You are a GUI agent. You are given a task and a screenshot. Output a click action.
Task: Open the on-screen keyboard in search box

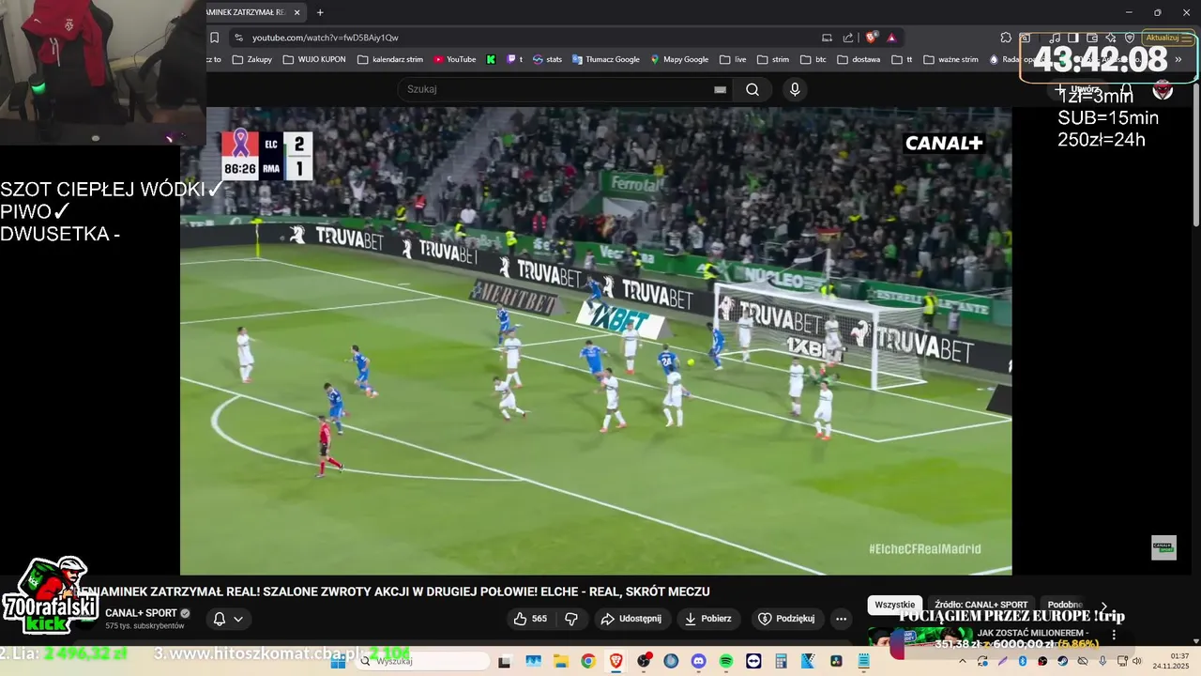pyautogui.click(x=720, y=89)
